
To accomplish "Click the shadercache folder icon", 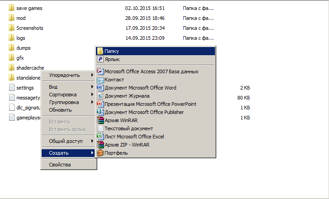I will (12, 68).
